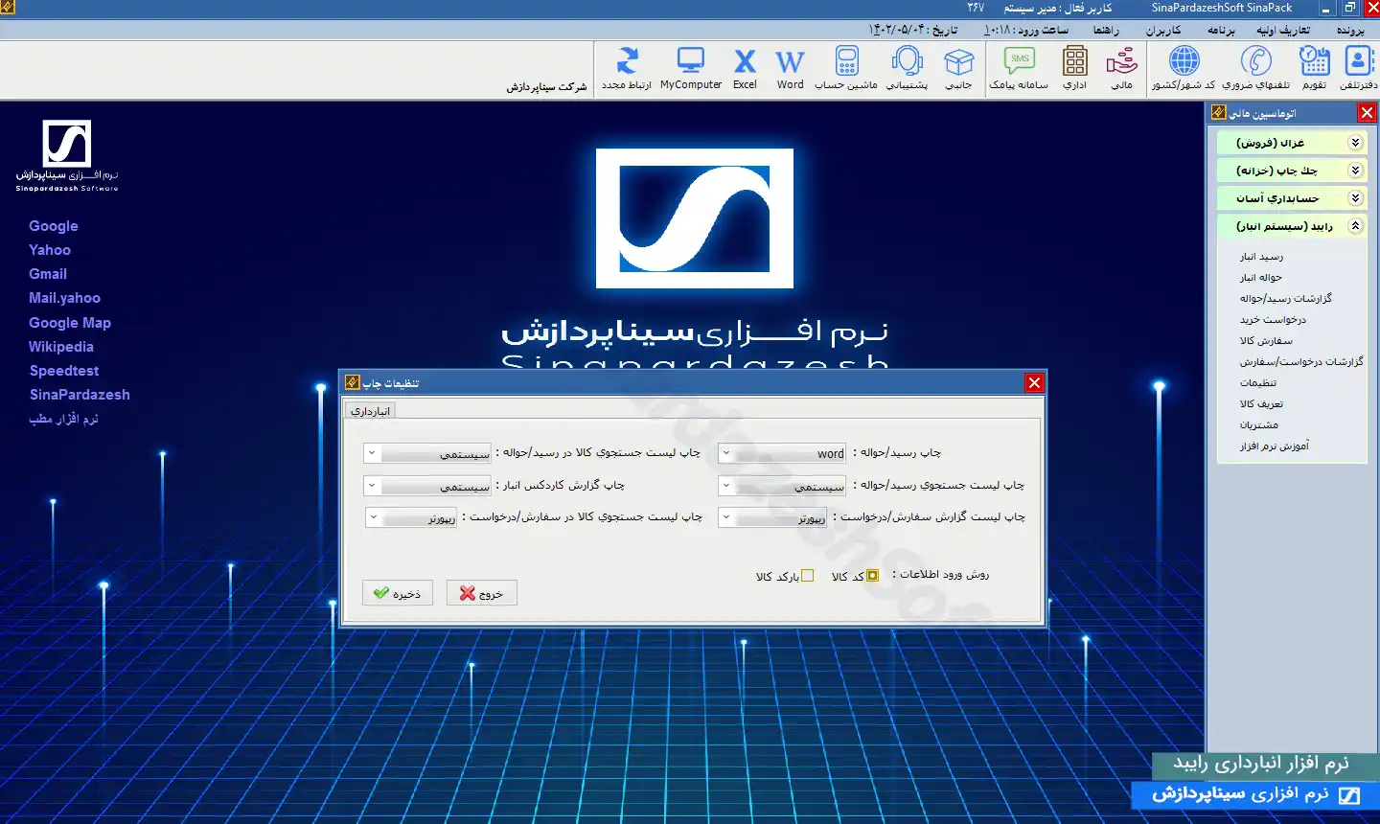
Task: Open آموزش نرم افزار item
Action: point(1275,446)
